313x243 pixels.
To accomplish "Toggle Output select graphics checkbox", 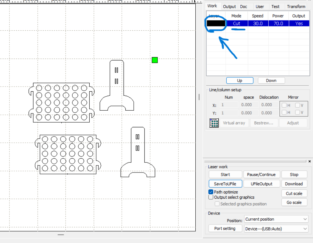I will (211, 197).
